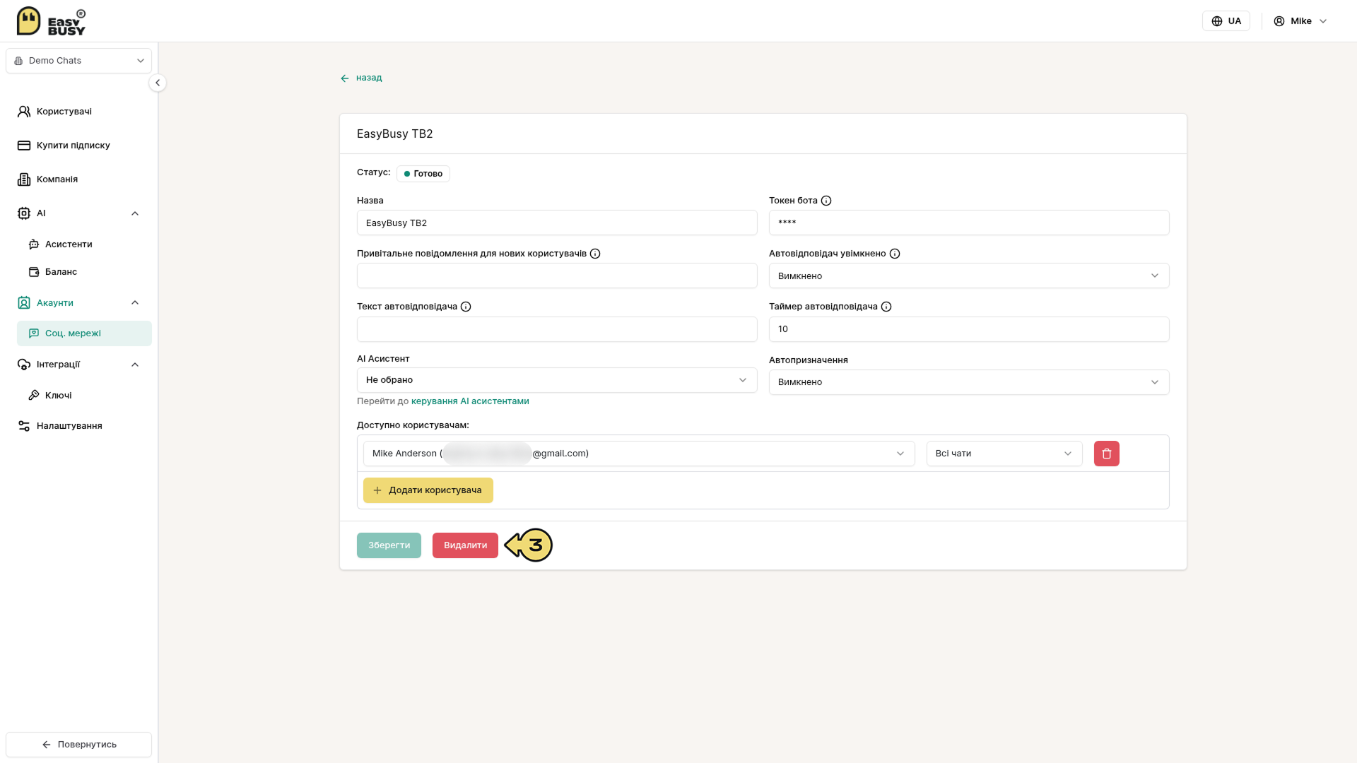Click Додати користувача button
The height and width of the screenshot is (763, 1357).
[x=428, y=490]
